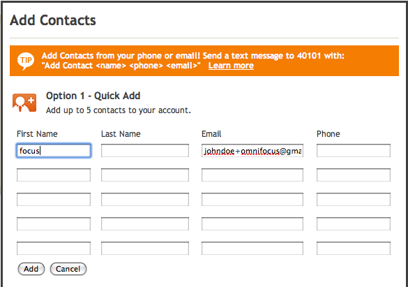The width and height of the screenshot is (408, 287).
Task: Click the fourth row Last Name field
Action: tap(145, 223)
